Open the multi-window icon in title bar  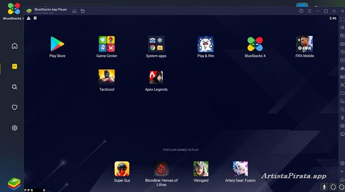pyautogui.click(x=82, y=11)
